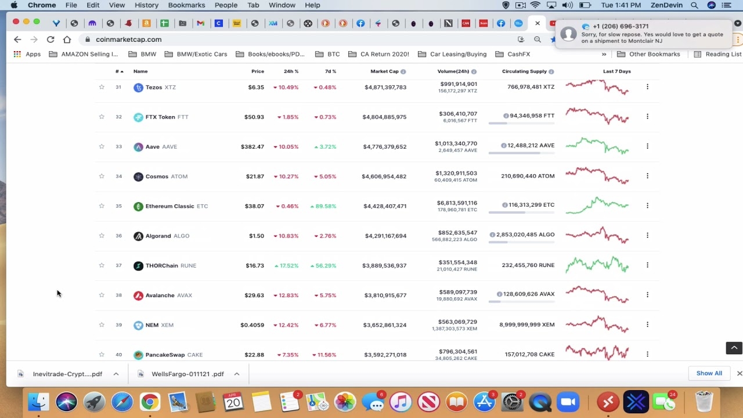Open Cosmos row three-dot menu
This screenshot has width=743, height=418.
[647, 176]
